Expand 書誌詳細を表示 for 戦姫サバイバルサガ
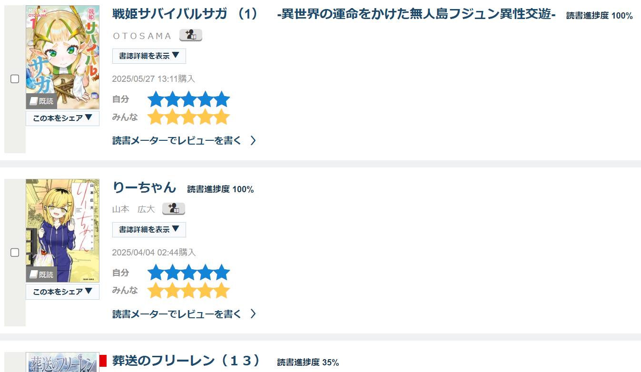641x372 pixels. point(149,56)
